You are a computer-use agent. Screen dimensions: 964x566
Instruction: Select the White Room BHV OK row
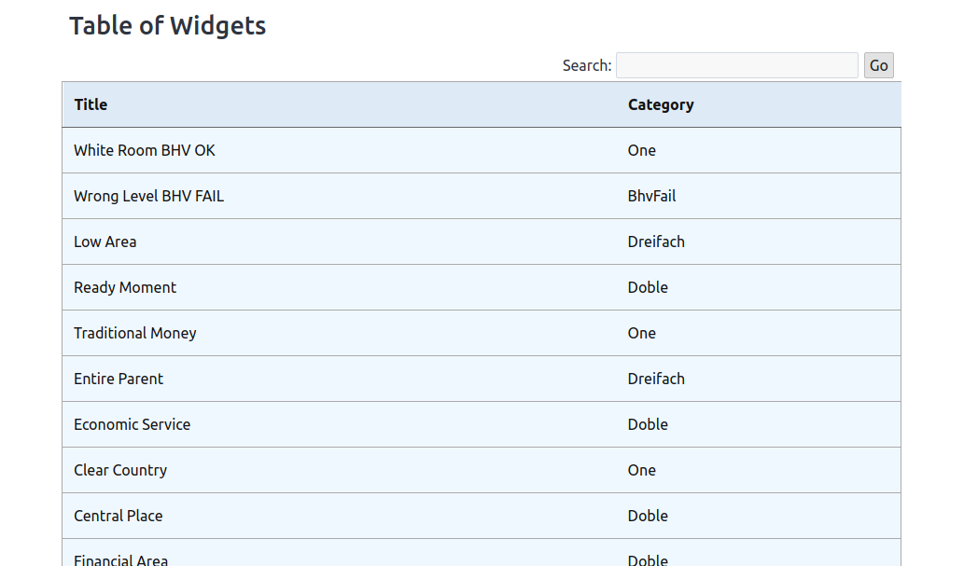(x=145, y=150)
